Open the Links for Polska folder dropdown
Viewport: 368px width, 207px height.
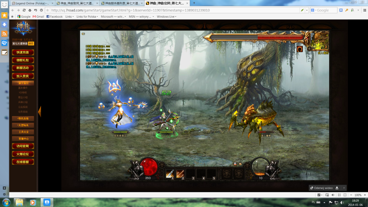[x=87, y=17]
